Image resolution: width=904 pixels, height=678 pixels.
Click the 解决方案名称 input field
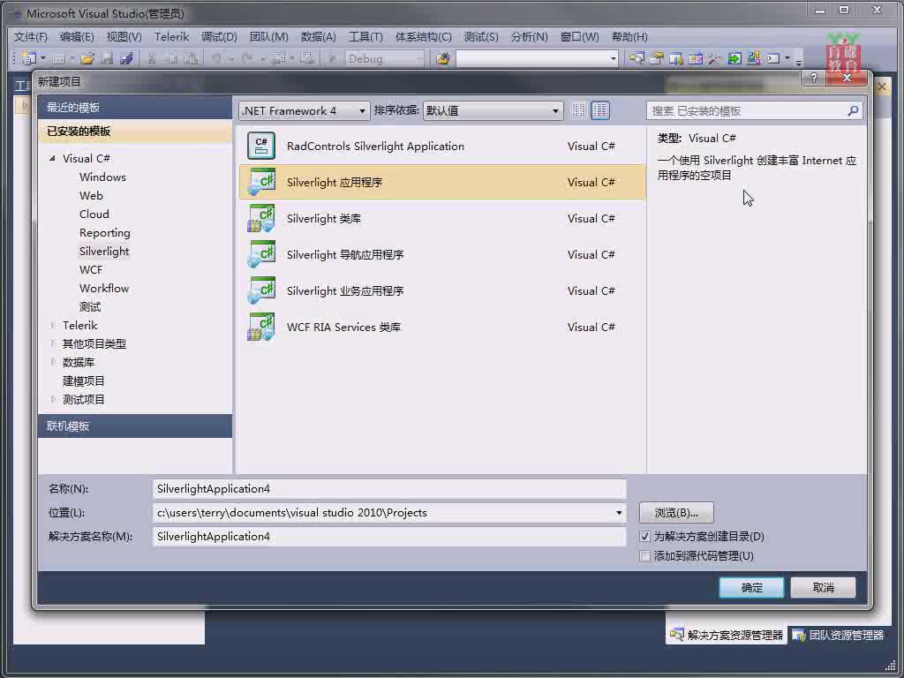click(389, 537)
